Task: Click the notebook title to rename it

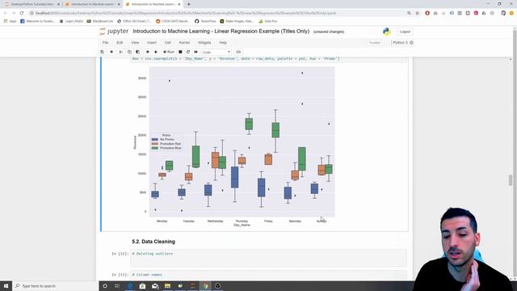Action: [x=221, y=32]
